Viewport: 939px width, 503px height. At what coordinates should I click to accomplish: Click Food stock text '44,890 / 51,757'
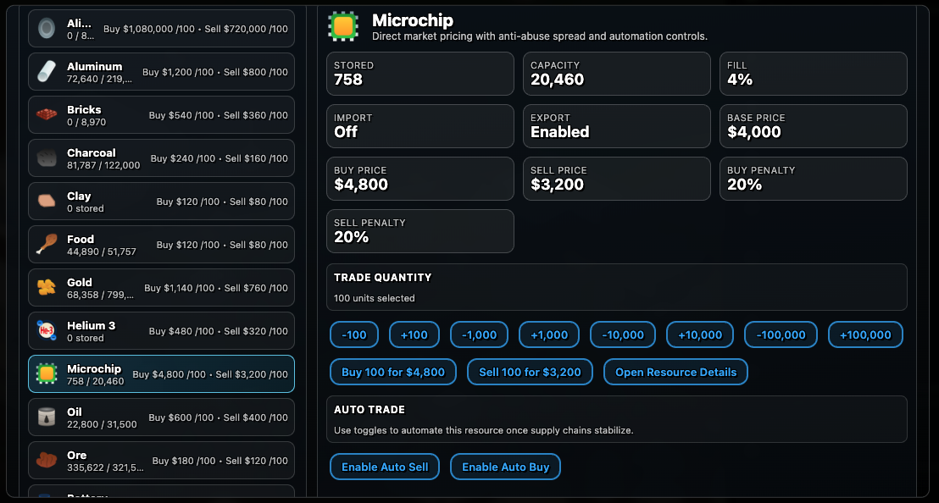(x=102, y=251)
